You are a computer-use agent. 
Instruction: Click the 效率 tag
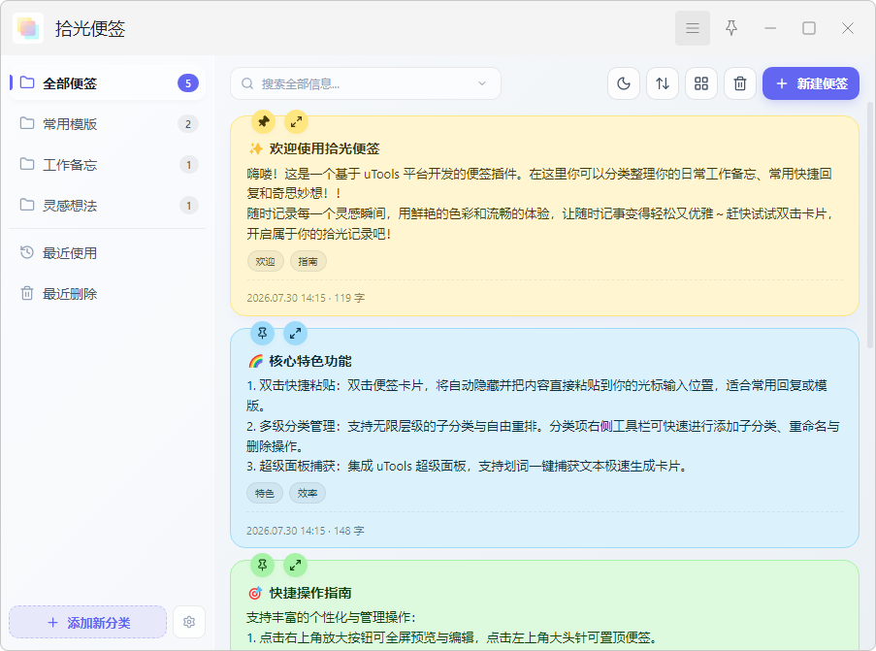[308, 493]
